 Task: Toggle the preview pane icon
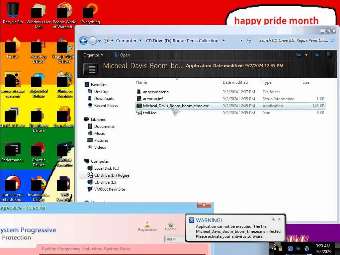click(x=317, y=55)
